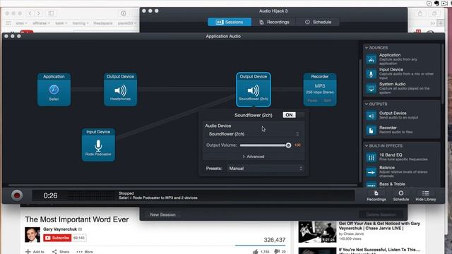Select the Safari Application source block
Image resolution: width=452 pixels, height=254 pixels.
[x=54, y=90]
